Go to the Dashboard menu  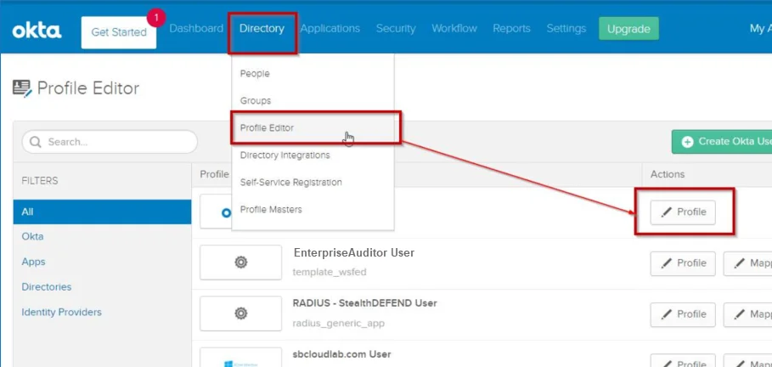(x=196, y=29)
